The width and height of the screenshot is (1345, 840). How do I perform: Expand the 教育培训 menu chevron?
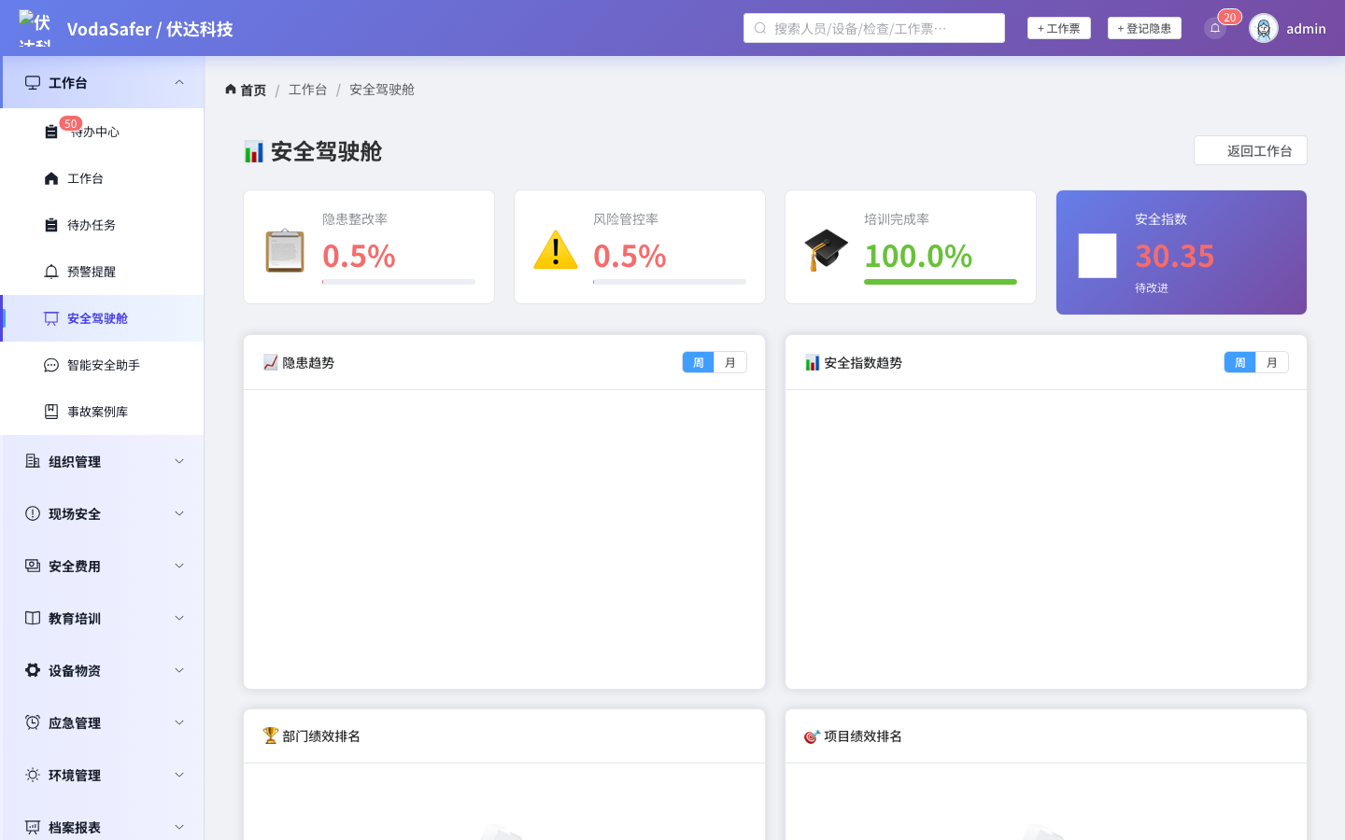[179, 618]
